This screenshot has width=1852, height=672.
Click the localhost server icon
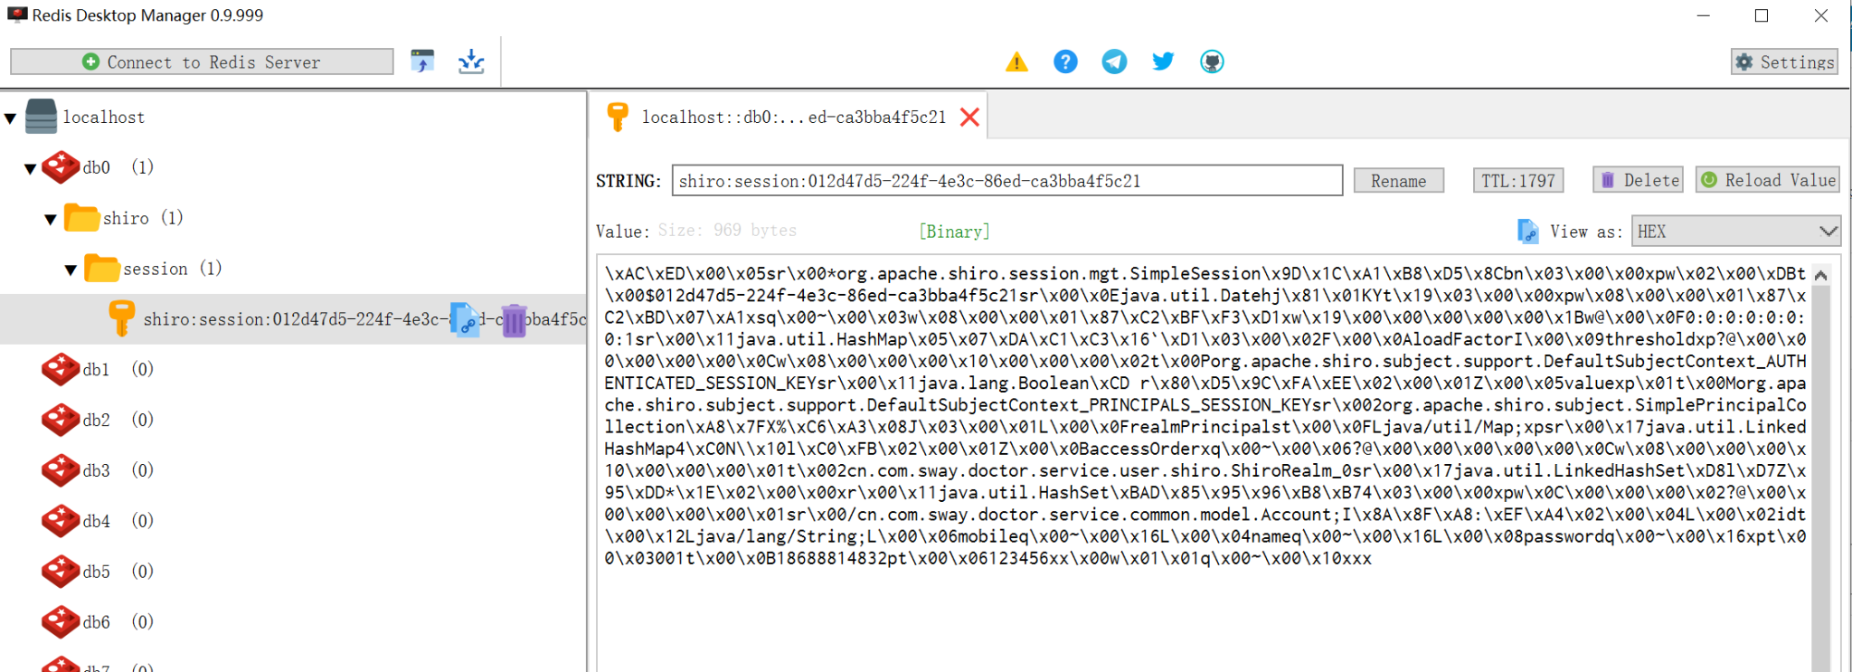(x=41, y=117)
